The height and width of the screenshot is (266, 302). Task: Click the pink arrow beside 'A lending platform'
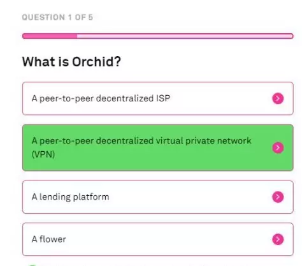pyautogui.click(x=278, y=197)
